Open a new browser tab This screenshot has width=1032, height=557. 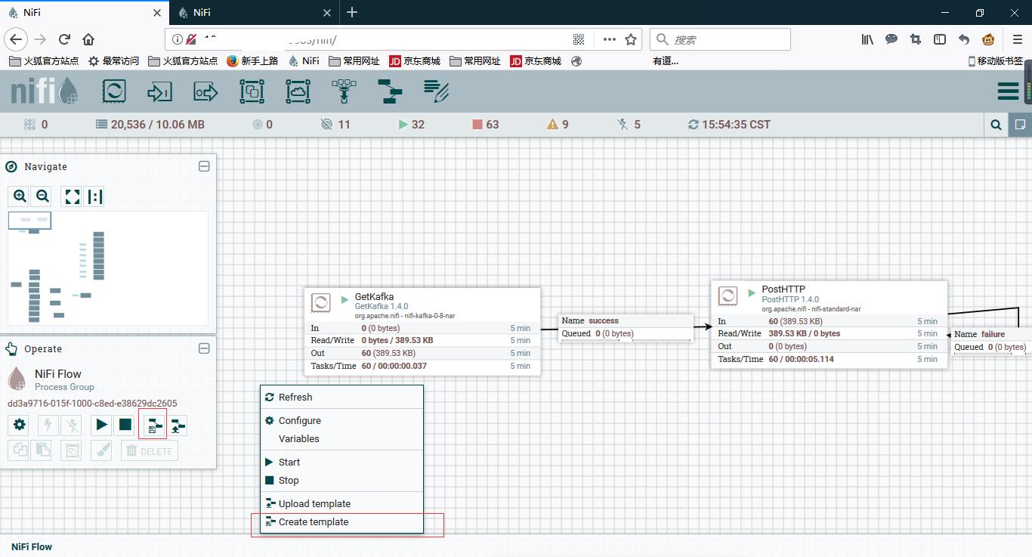352,12
